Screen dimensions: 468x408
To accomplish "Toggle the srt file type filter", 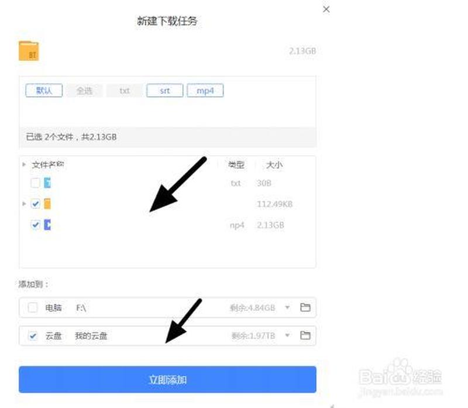I will click(165, 91).
